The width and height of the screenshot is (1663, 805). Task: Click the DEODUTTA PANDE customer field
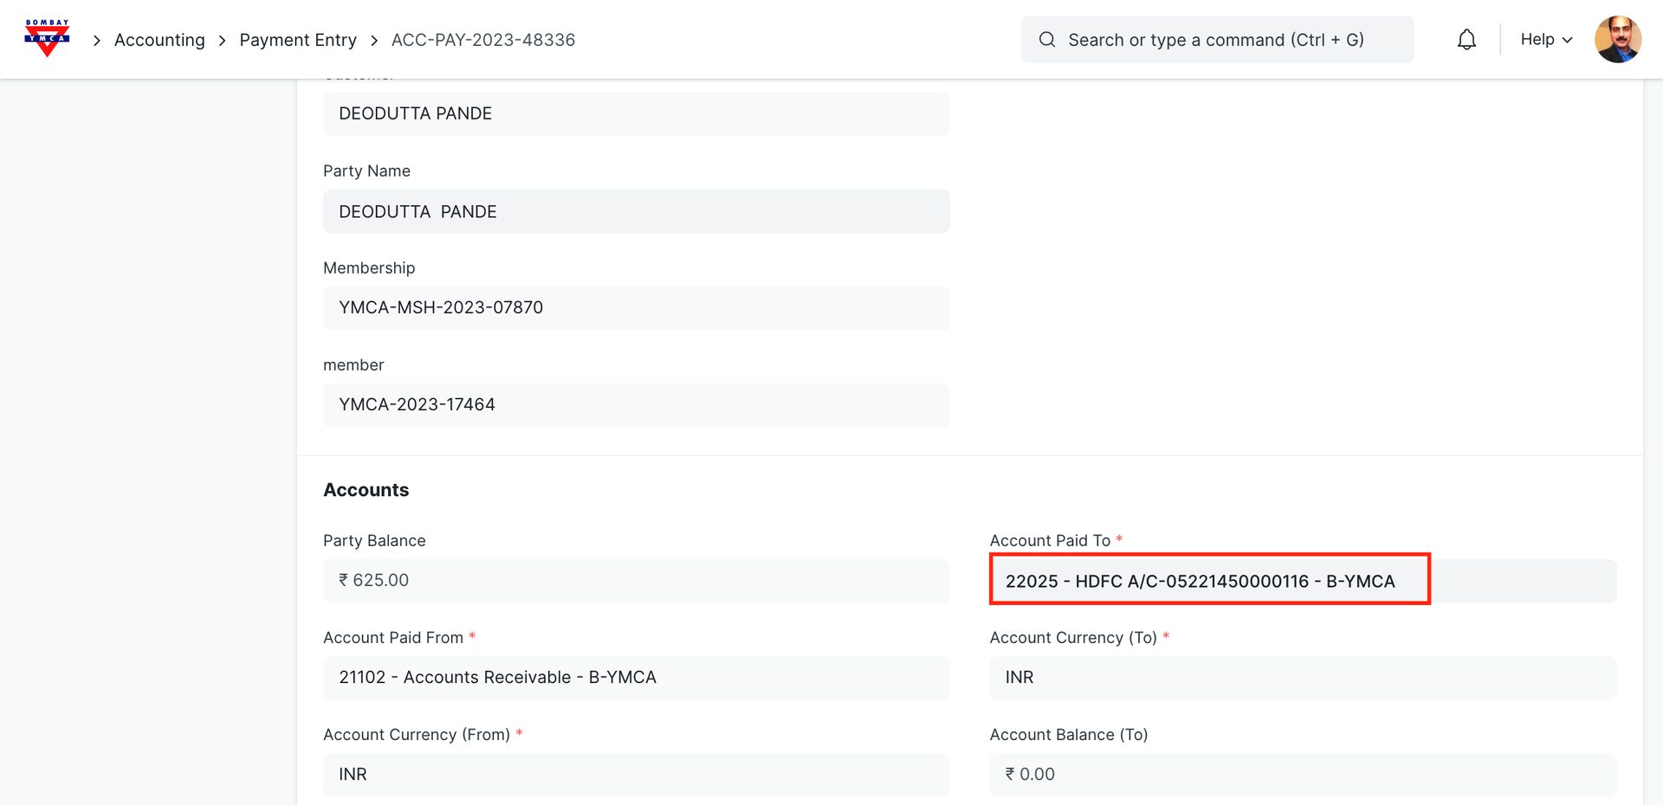point(636,114)
